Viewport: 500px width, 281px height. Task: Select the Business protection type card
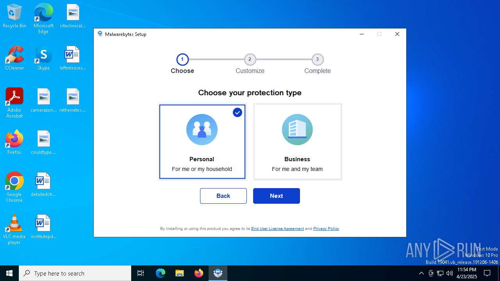click(297, 142)
